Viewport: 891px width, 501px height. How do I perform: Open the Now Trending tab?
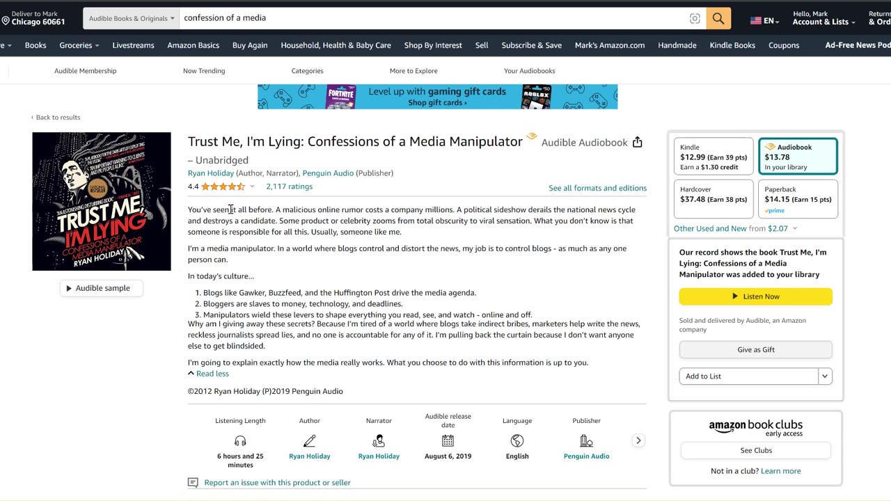[204, 71]
